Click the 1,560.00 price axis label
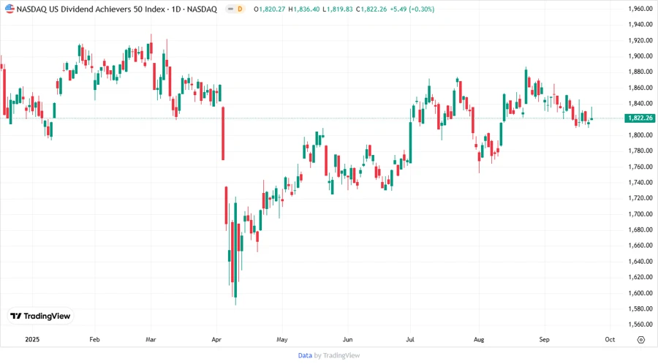The width and height of the screenshot is (658, 364). pos(640,325)
